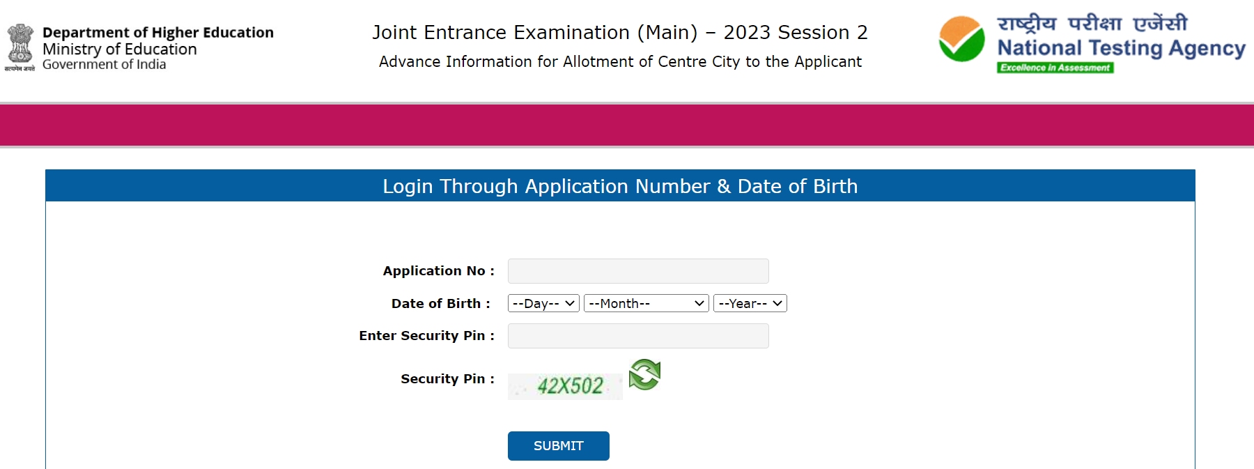Image resolution: width=1254 pixels, height=469 pixels.
Task: Select the Application No input field
Action: (637, 270)
